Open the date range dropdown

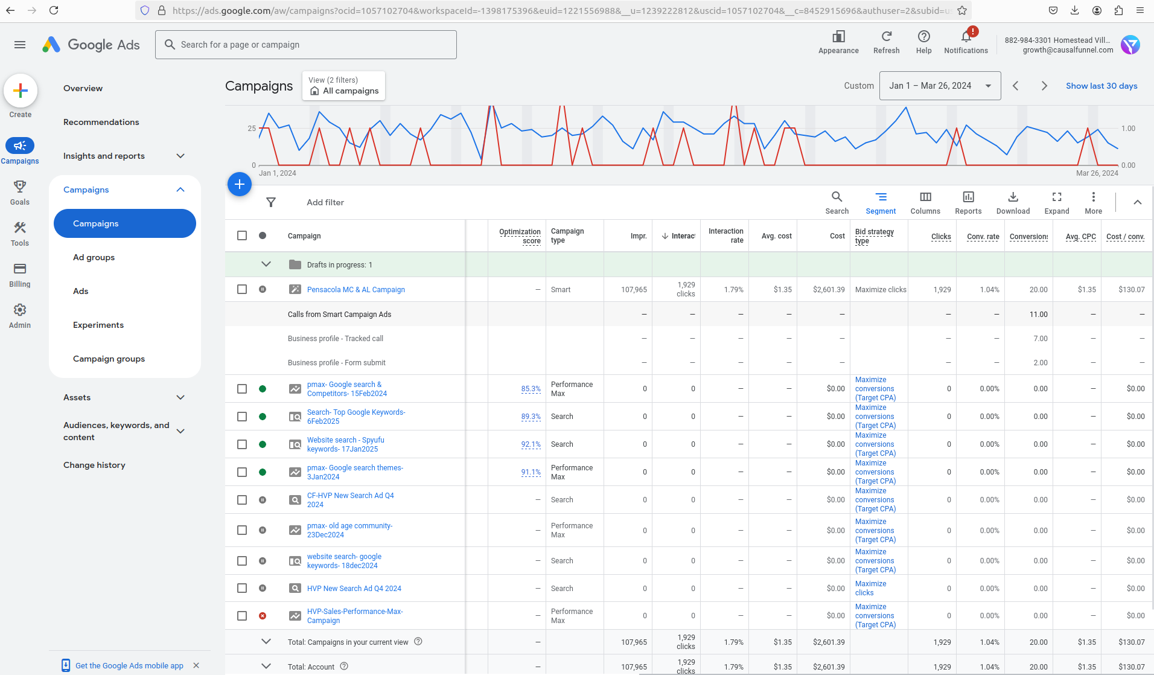(940, 86)
